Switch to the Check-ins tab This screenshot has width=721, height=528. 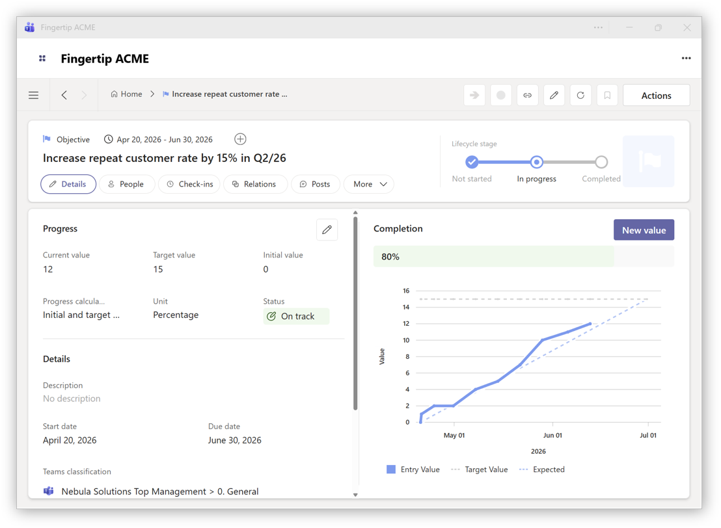[189, 185]
